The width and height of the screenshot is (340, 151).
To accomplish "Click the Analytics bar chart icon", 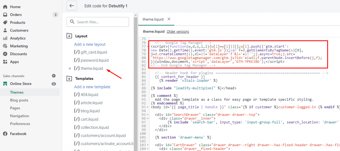I will (x=5, y=38).
